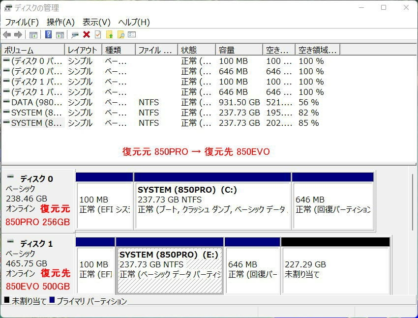Click the Disk Management title bar icon
Viewport: 418px width, 318px height.
tap(8, 8)
